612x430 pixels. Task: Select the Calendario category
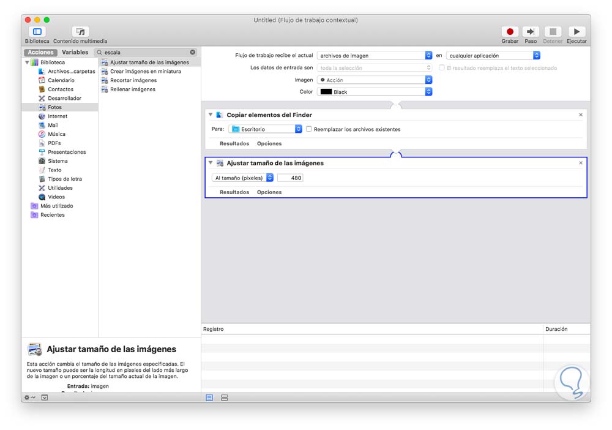click(57, 80)
